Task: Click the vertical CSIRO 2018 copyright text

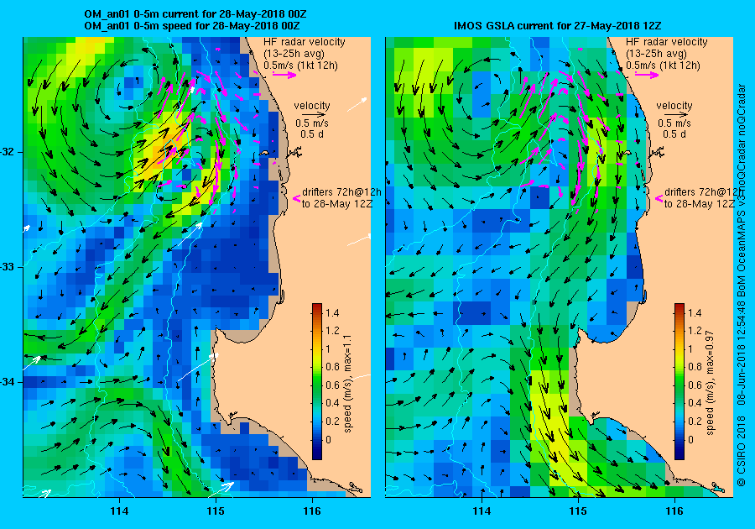Action: coord(741,285)
